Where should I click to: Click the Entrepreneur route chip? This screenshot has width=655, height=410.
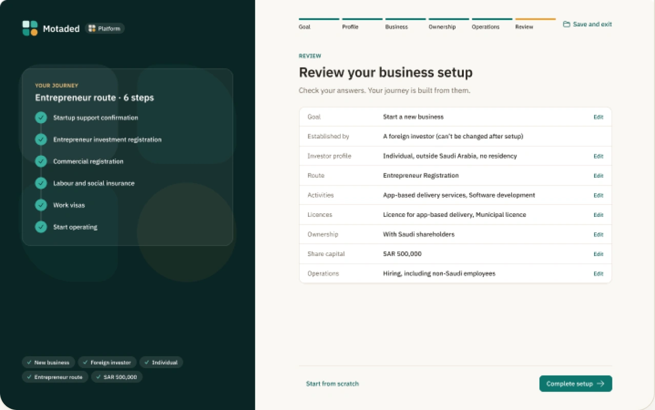pyautogui.click(x=55, y=377)
